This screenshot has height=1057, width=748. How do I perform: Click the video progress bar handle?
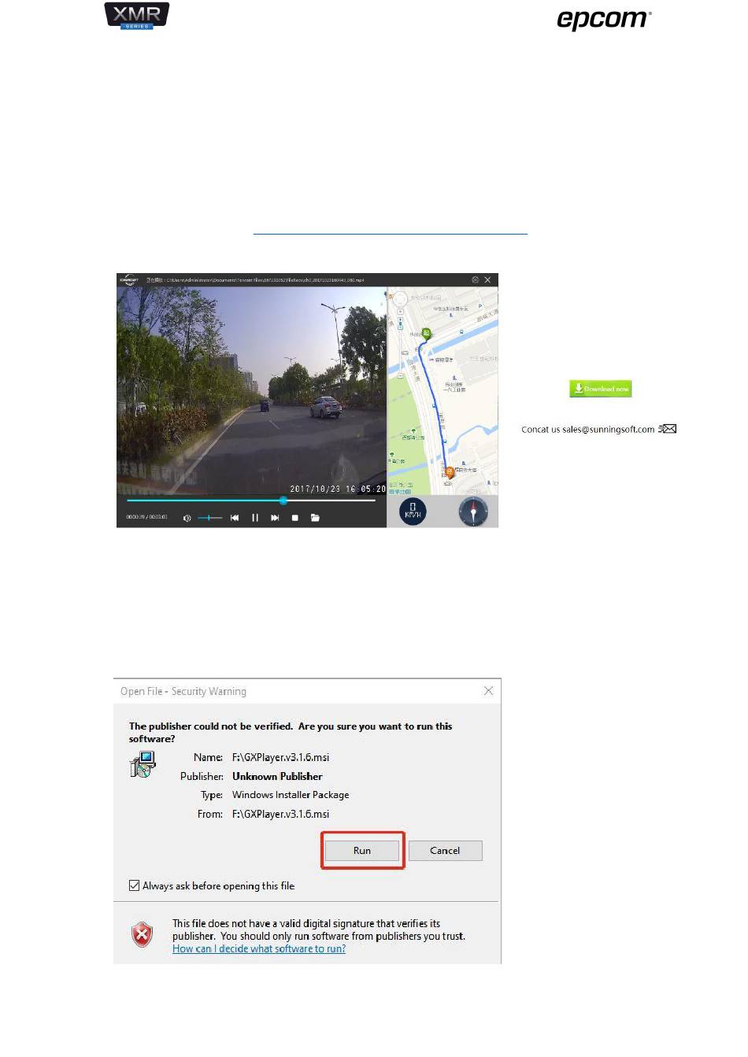coord(283,501)
